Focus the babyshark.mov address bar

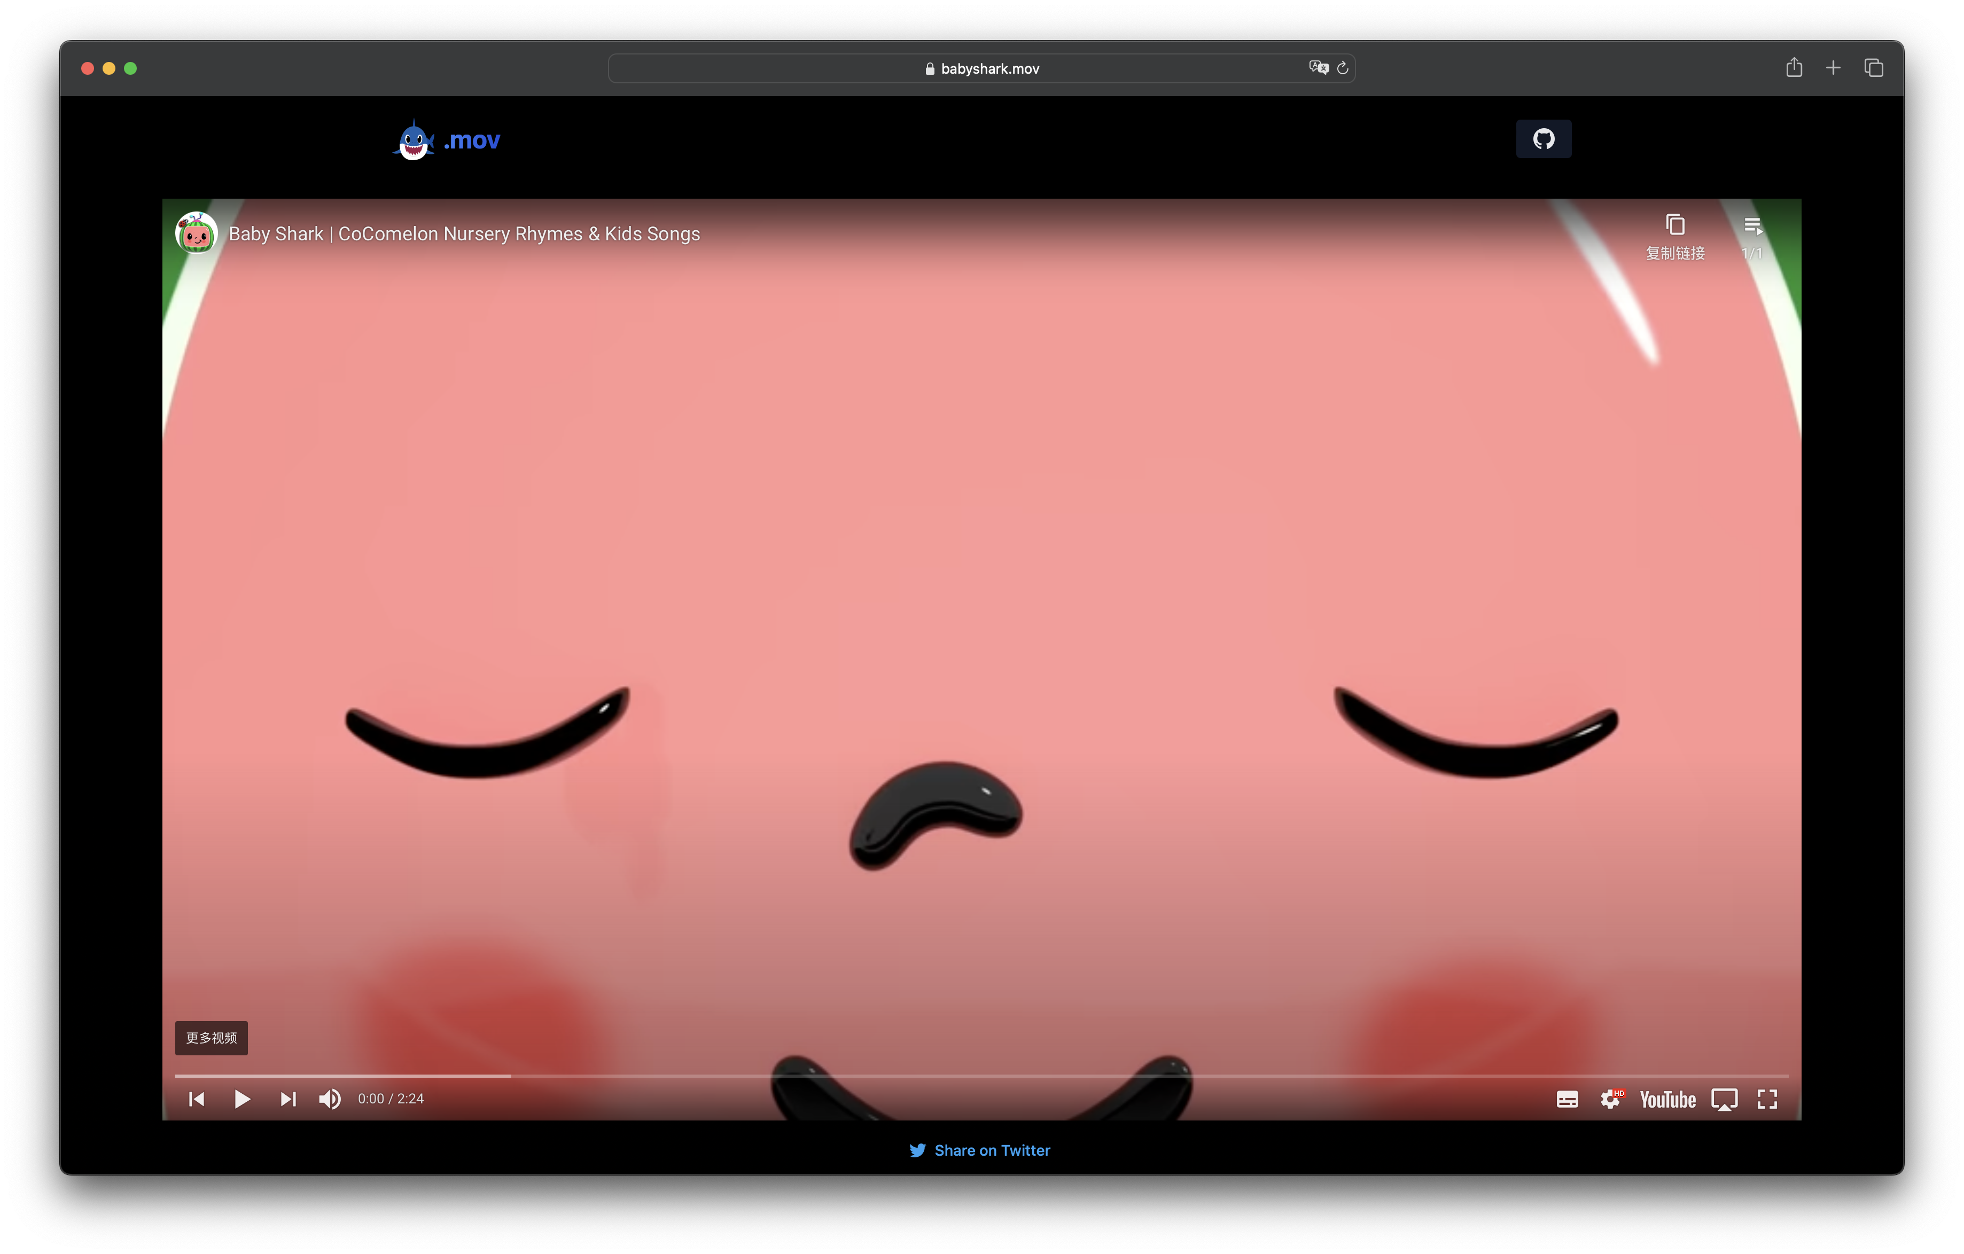[981, 68]
